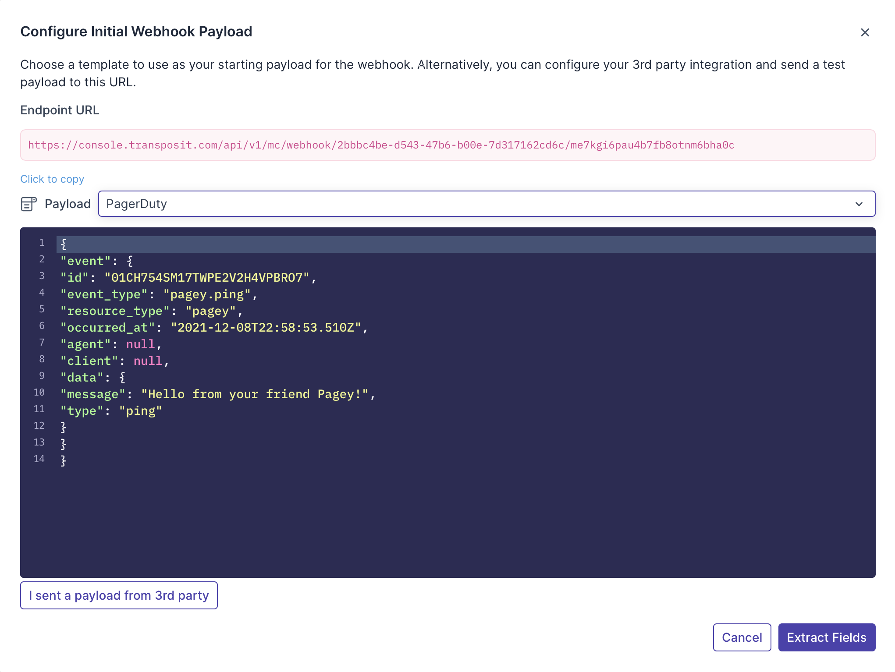The image size is (895, 672).
Task: Click the Extract Fields button
Action: [x=826, y=637]
